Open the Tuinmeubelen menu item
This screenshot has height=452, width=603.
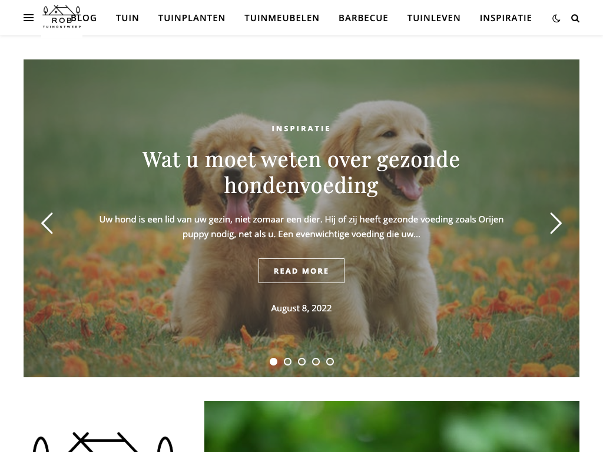[282, 18]
